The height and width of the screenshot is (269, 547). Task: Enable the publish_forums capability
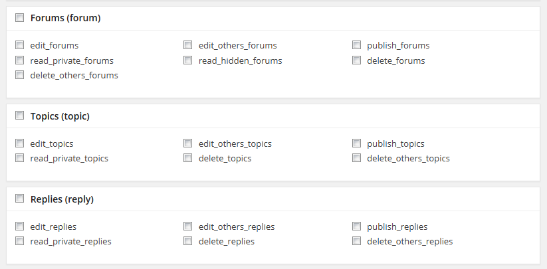point(356,45)
